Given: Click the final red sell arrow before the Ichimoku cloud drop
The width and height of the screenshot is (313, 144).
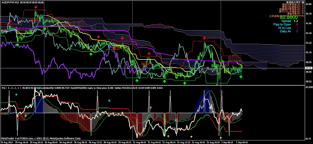Looking at the screenshot, I should coord(204,38).
